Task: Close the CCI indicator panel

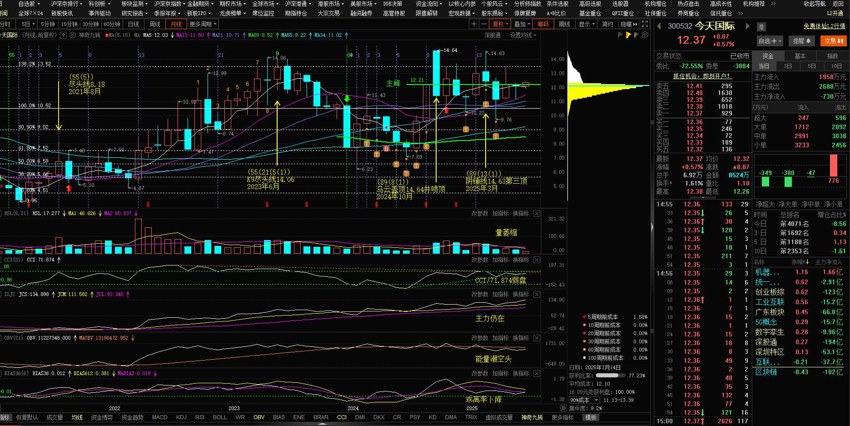Action: (x=537, y=260)
